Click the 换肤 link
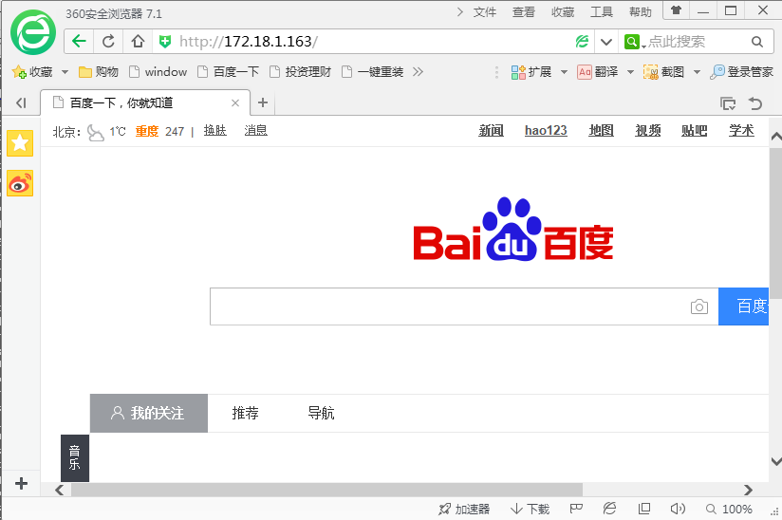The width and height of the screenshot is (782, 520). click(214, 131)
